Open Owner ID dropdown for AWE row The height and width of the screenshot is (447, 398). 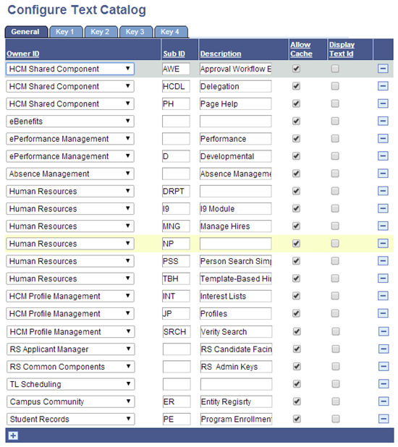(x=70, y=69)
